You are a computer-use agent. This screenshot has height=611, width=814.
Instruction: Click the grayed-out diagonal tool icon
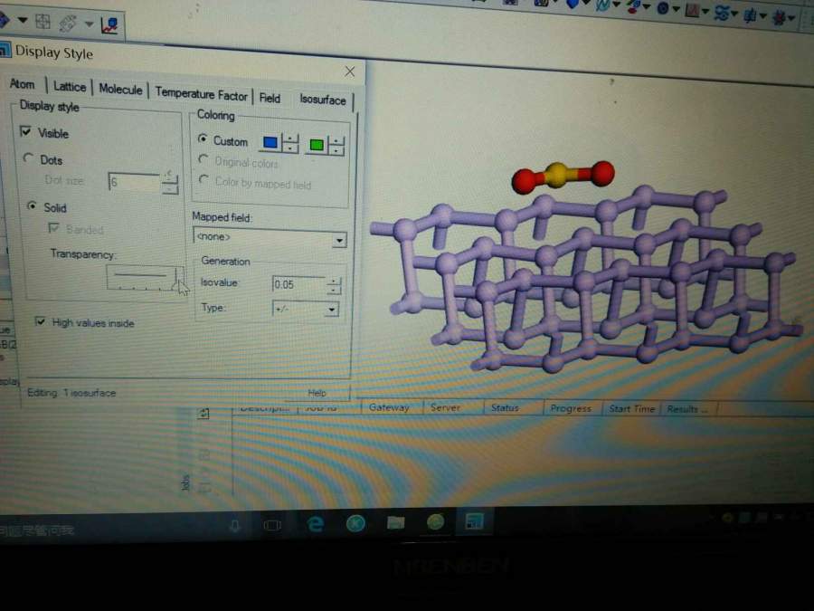click(68, 24)
